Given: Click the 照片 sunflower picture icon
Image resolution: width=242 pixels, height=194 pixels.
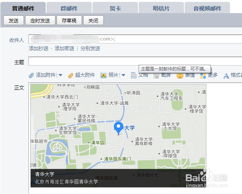Looking at the screenshot, I should tap(103, 75).
